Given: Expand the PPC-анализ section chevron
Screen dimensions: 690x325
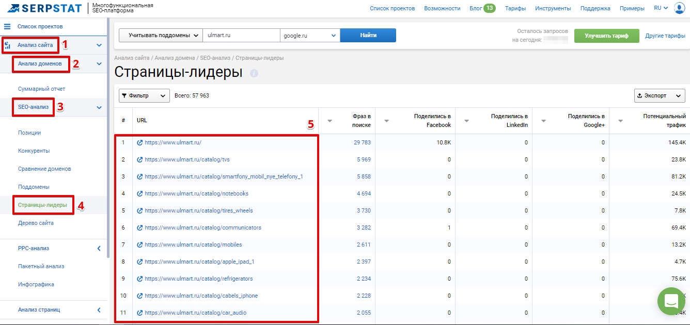Looking at the screenshot, I should click(99, 249).
